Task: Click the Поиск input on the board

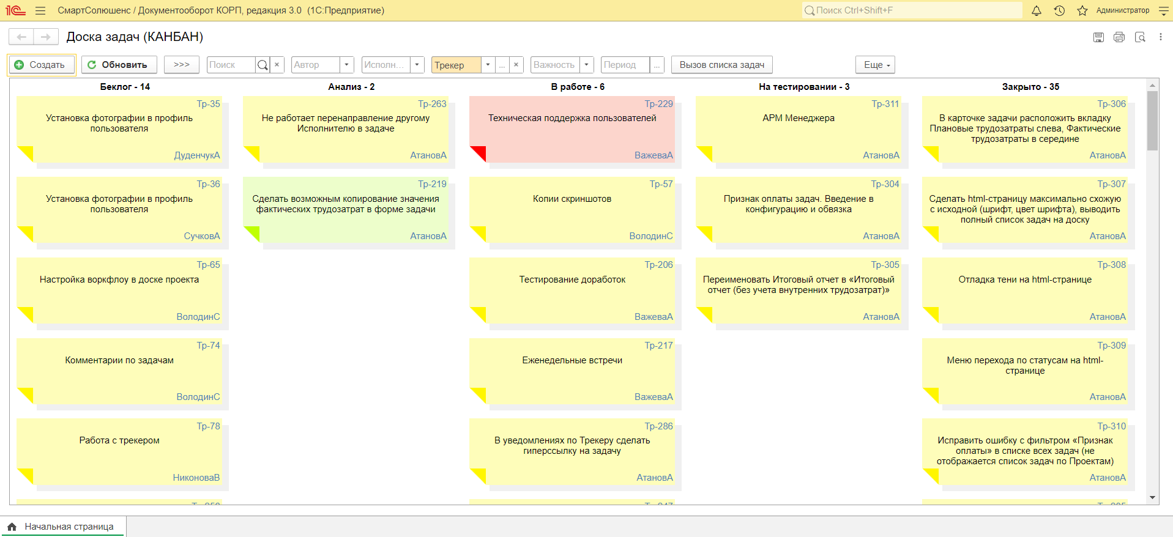Action: pyautogui.click(x=231, y=65)
